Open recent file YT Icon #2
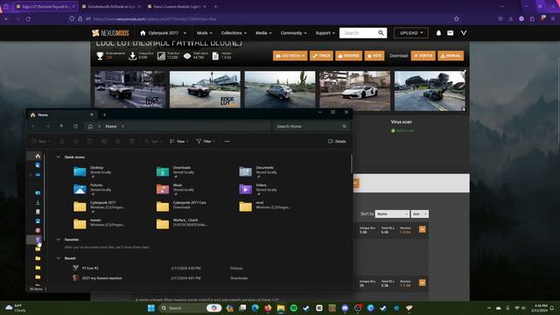This screenshot has height=315, width=560. 90,269
